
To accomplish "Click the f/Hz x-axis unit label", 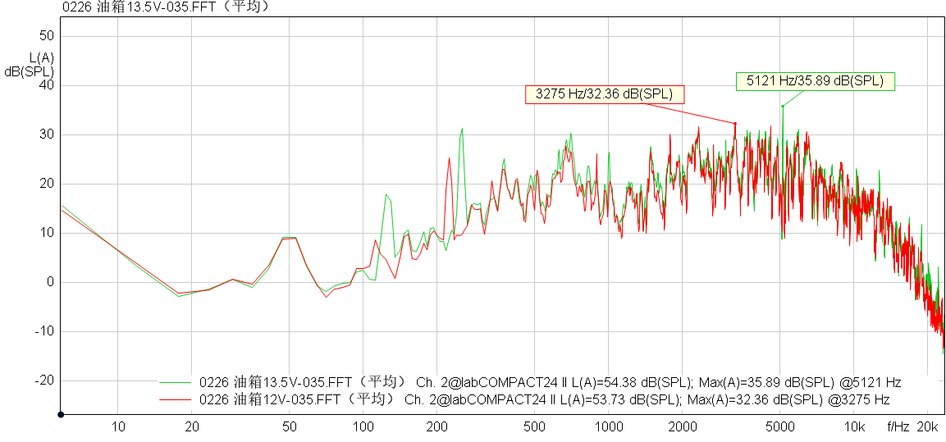I will tap(898, 427).
